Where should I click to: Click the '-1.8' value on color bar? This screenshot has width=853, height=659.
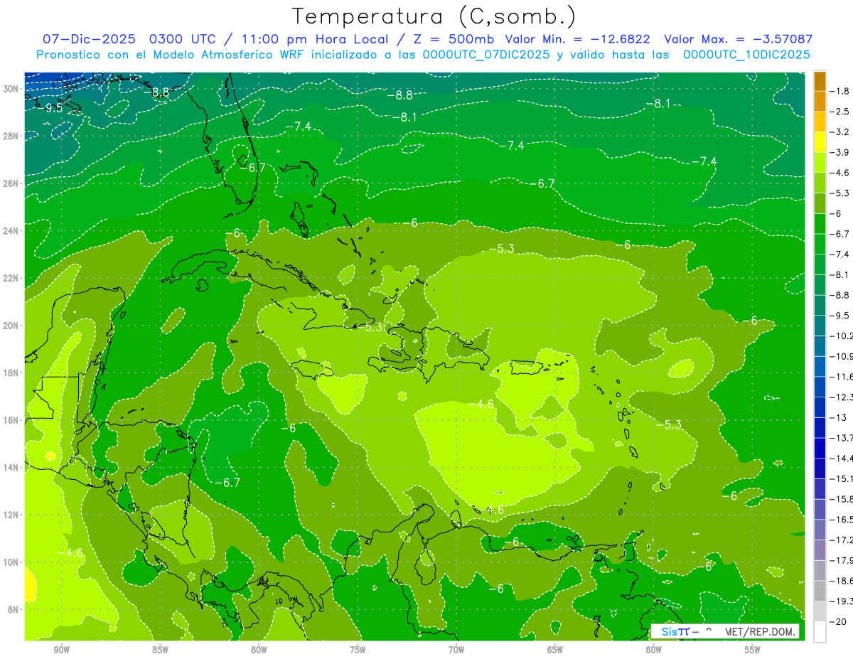tap(841, 91)
